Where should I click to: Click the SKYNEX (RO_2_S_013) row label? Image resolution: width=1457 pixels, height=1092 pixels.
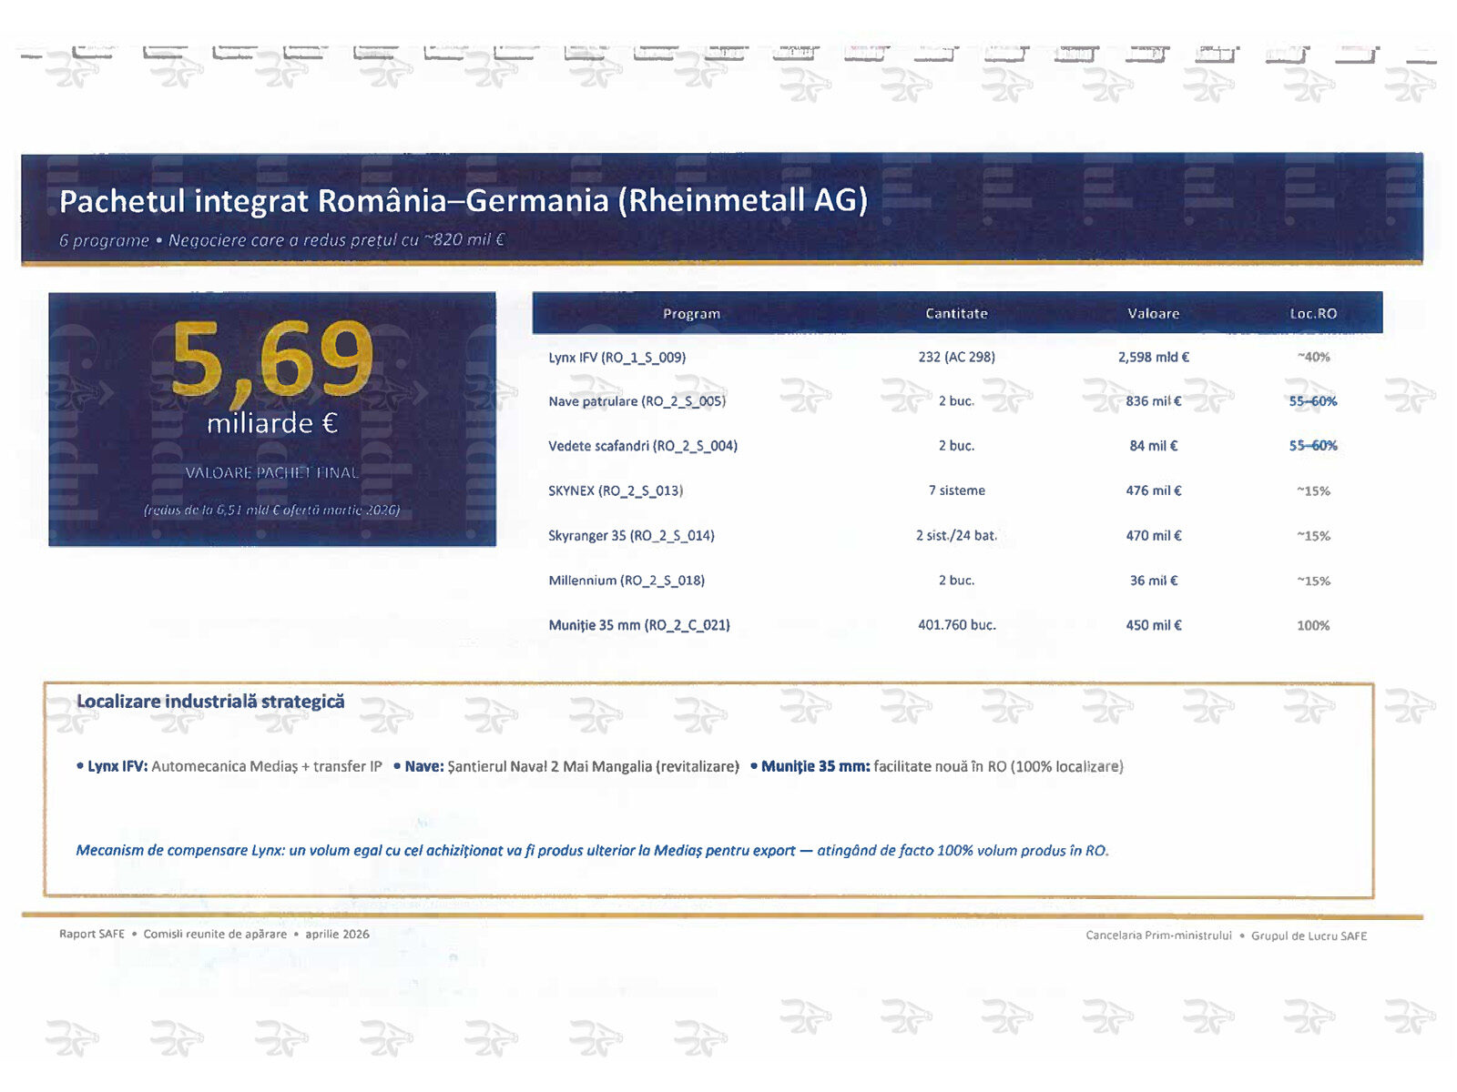tap(615, 490)
